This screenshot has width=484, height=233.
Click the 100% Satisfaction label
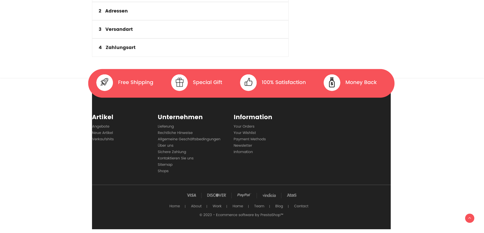284,82
